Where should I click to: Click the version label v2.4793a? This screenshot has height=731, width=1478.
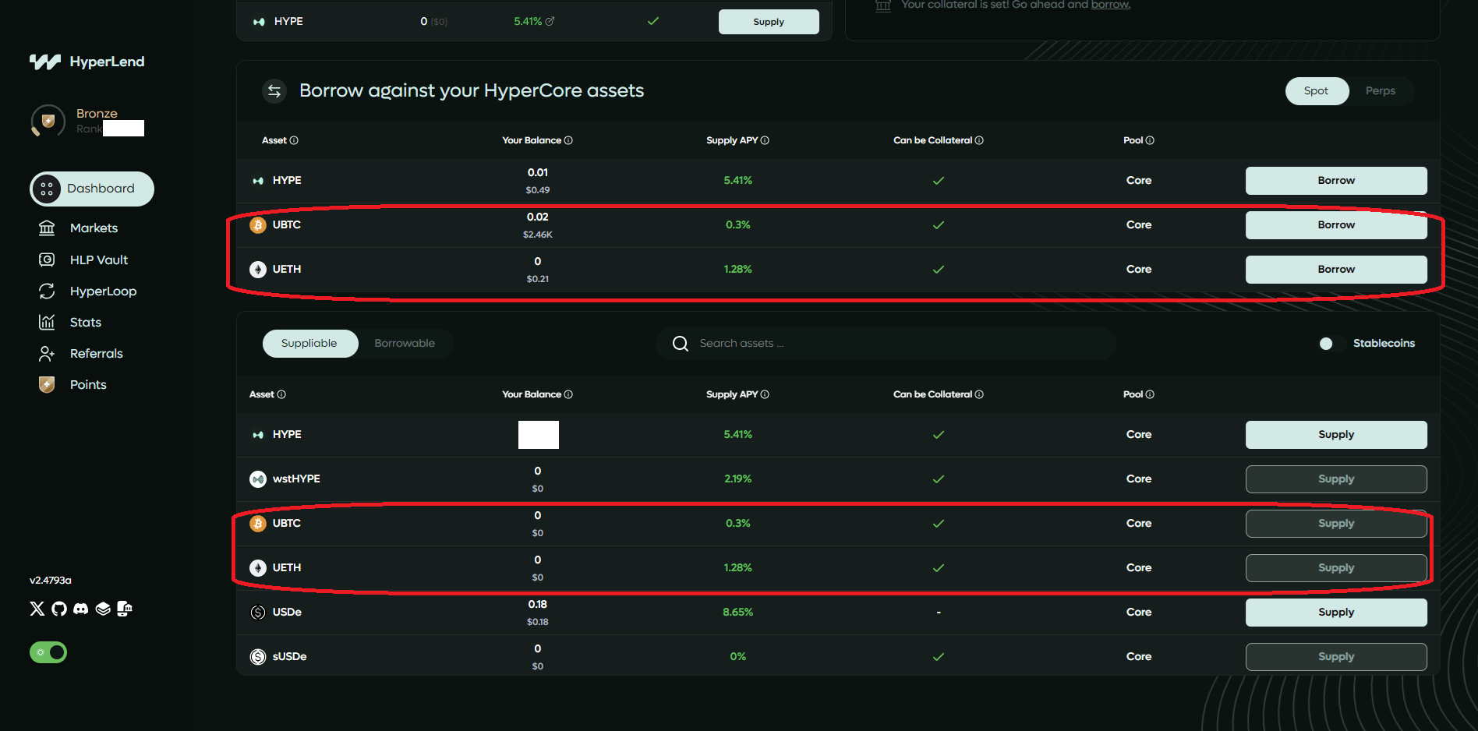tap(51, 581)
